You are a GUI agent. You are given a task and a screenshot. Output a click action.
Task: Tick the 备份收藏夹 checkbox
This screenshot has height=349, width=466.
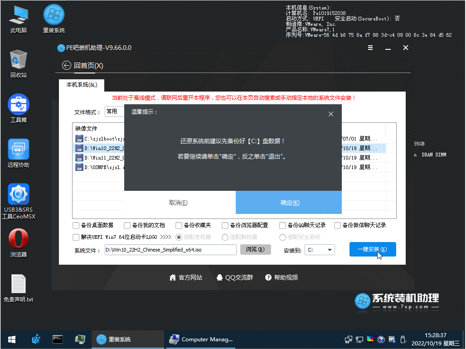(x=179, y=225)
